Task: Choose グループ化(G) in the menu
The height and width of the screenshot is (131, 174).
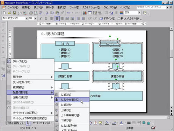Action: tap(30, 61)
